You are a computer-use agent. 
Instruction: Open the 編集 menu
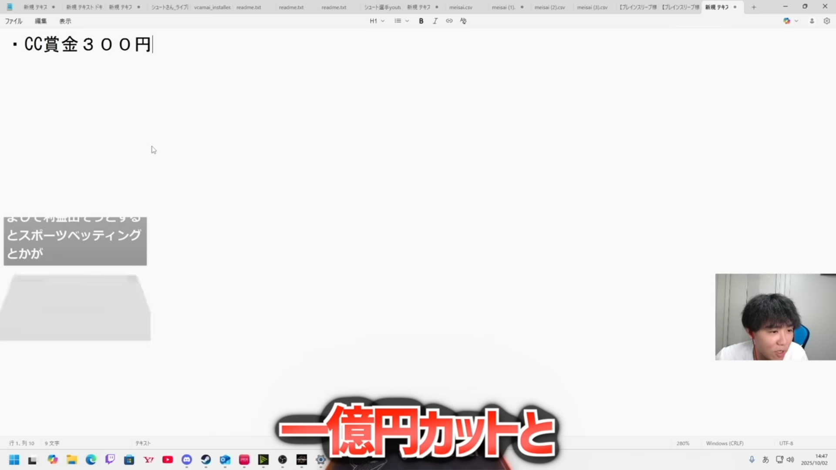(x=40, y=21)
